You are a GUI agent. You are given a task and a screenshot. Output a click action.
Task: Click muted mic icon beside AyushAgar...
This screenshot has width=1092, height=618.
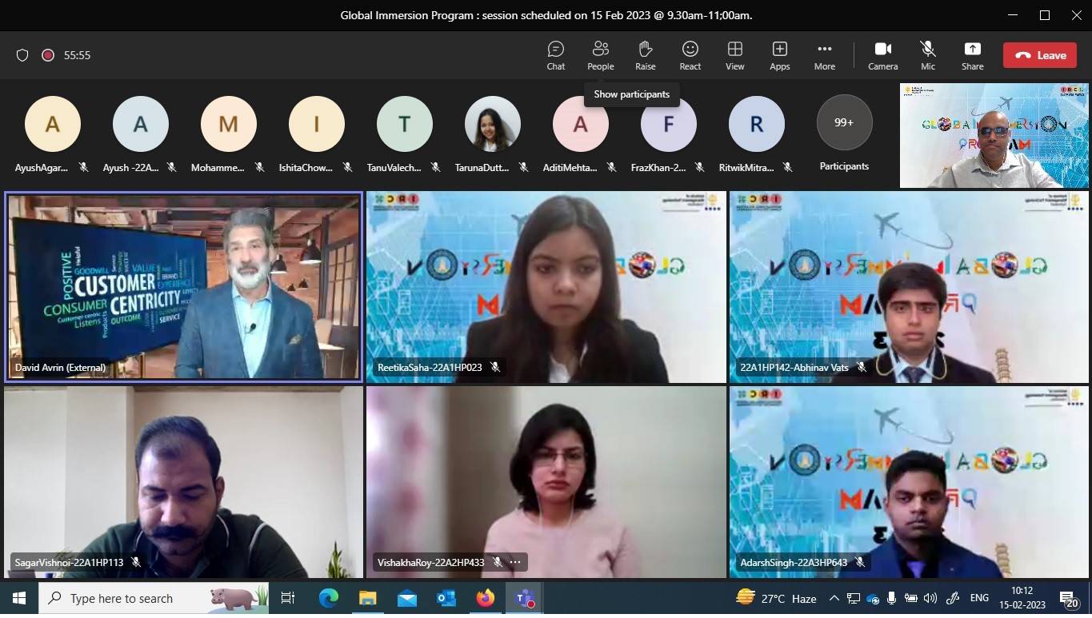(83, 167)
